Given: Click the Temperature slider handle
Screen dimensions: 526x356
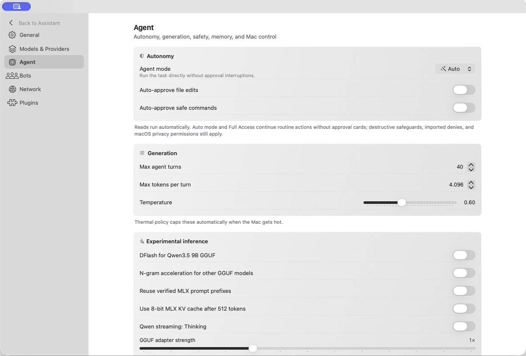Looking at the screenshot, I should [401, 203].
